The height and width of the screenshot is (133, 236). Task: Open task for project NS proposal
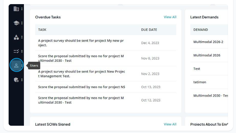(106, 87)
